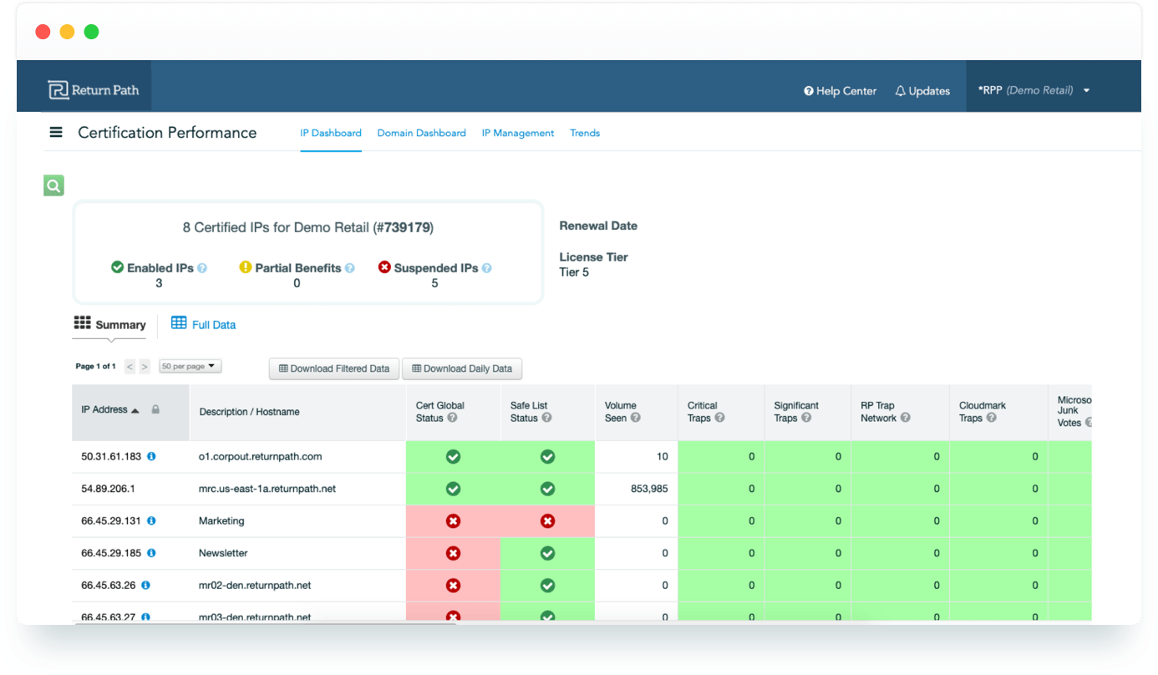The image size is (1158, 675).
Task: Click lock icon in IP Address header
Action: 155,409
